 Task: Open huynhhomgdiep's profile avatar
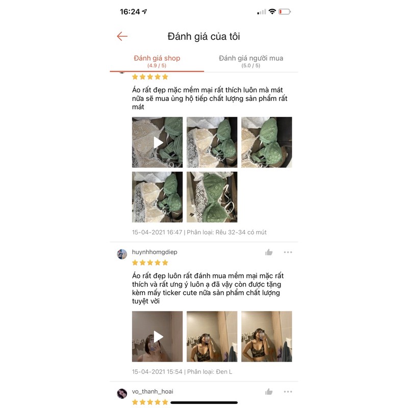tap(122, 254)
